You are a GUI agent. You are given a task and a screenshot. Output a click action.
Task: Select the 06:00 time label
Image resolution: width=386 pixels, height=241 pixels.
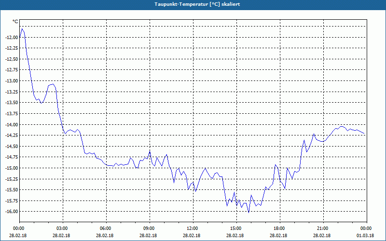click(x=106, y=228)
